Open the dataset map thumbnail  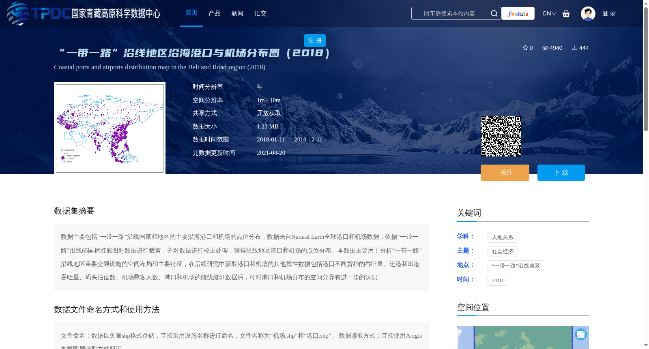[110, 128]
